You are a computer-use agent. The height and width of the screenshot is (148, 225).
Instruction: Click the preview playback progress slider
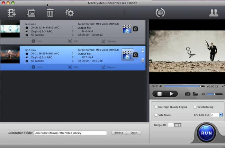point(184,86)
